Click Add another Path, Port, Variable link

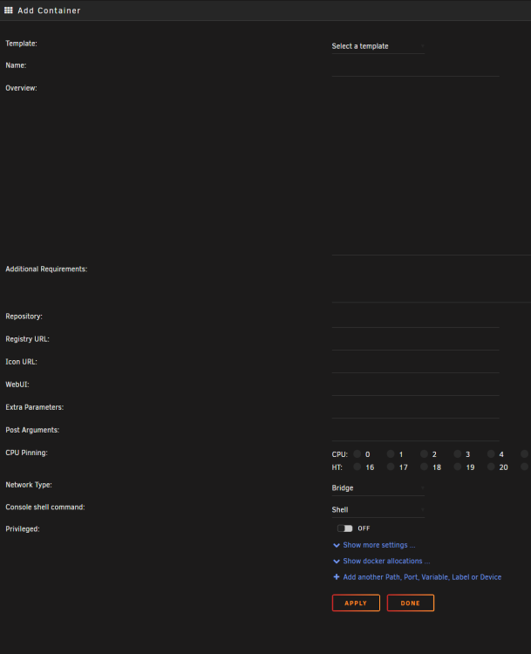[x=422, y=577]
